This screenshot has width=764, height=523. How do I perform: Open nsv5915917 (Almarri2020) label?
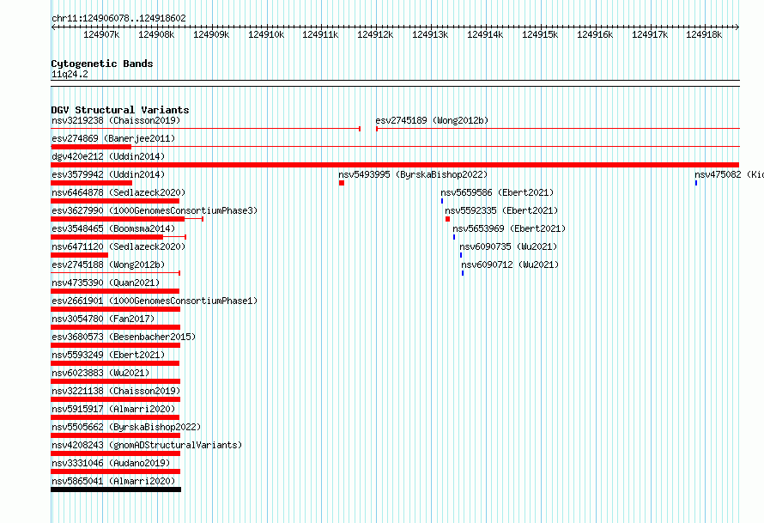(113, 409)
